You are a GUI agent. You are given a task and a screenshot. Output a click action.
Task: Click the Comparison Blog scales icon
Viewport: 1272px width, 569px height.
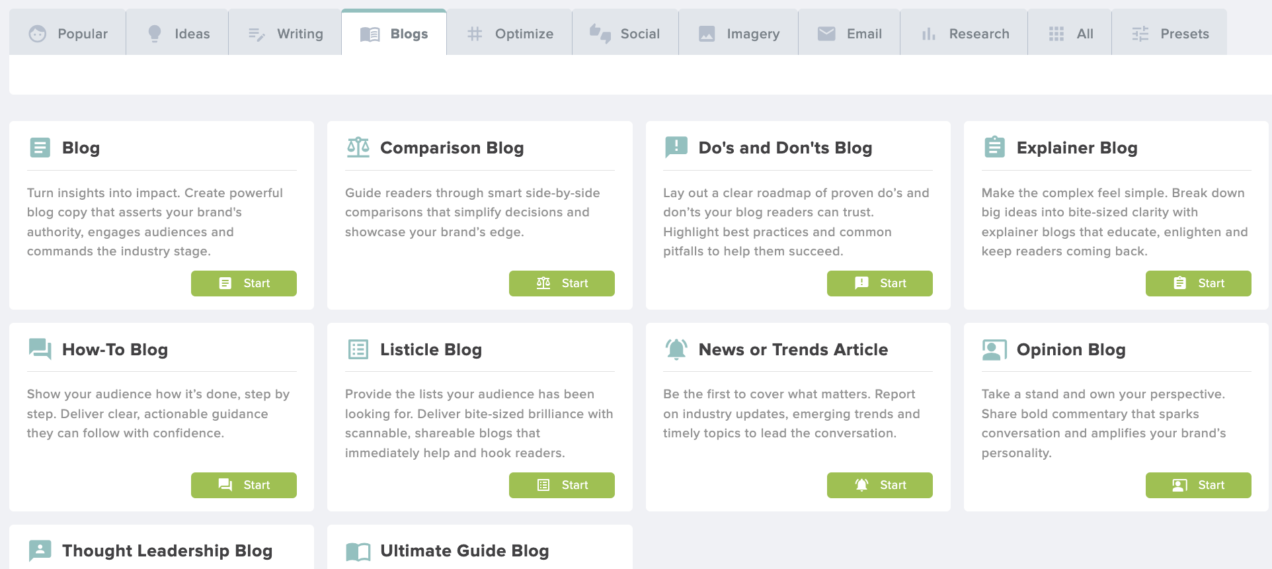pyautogui.click(x=358, y=147)
